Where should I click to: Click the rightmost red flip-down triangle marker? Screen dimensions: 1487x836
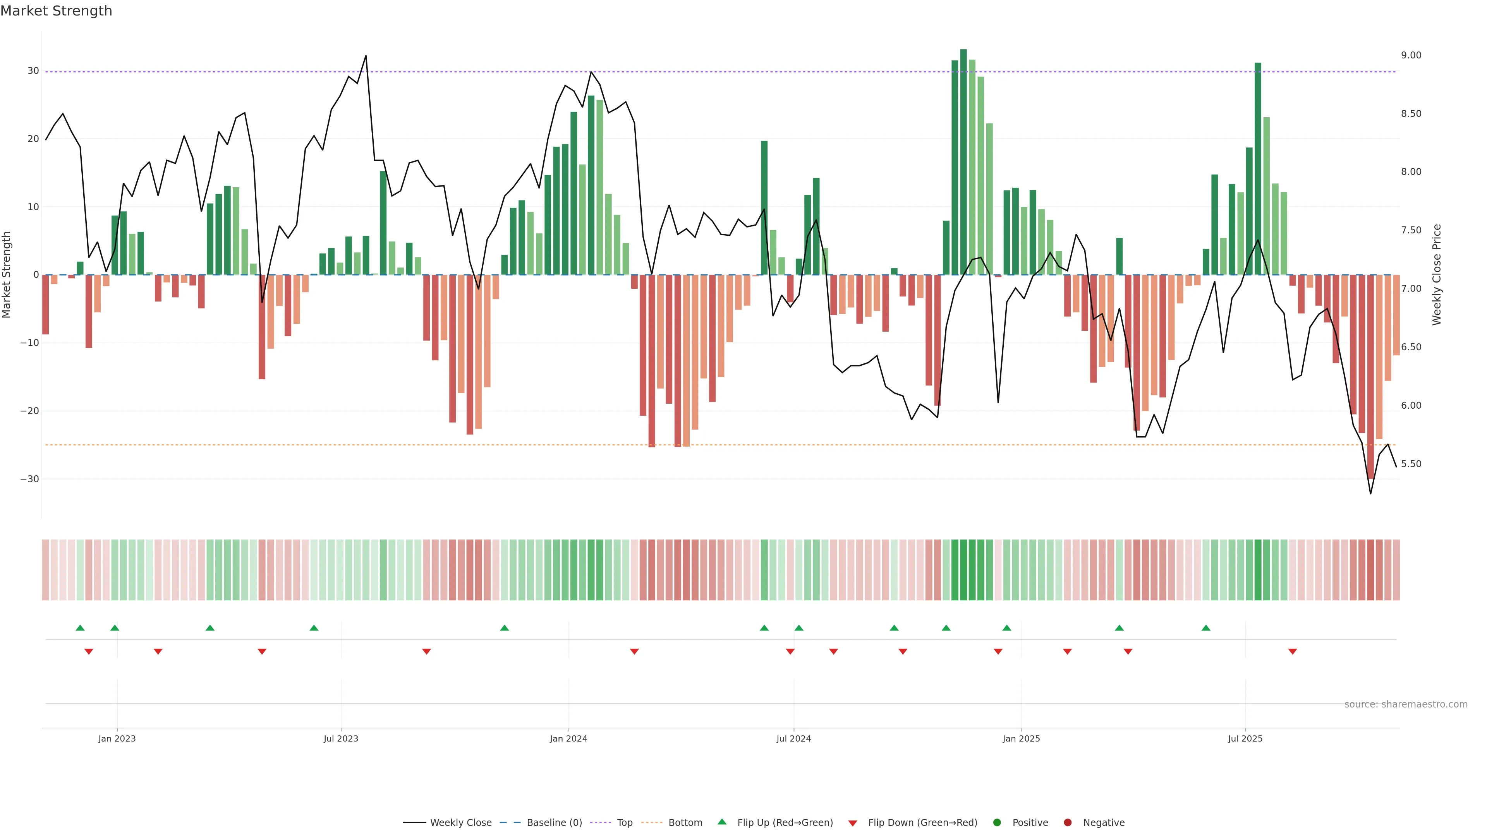click(1293, 651)
